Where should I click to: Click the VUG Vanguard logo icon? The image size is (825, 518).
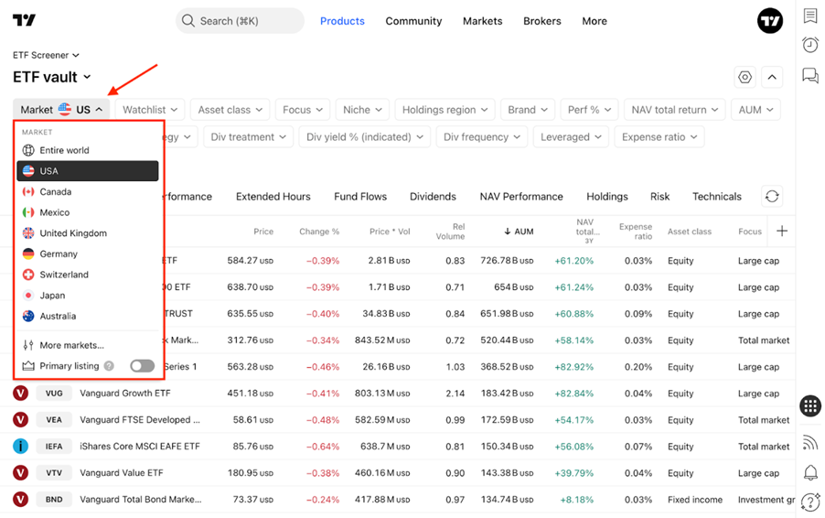(20, 394)
